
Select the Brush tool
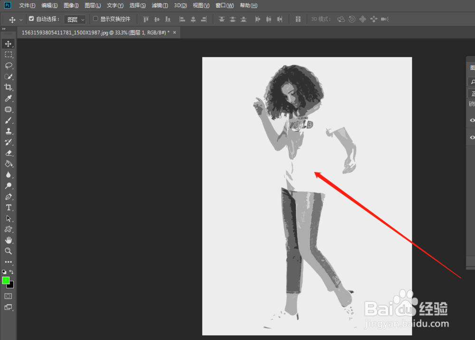pos(8,120)
